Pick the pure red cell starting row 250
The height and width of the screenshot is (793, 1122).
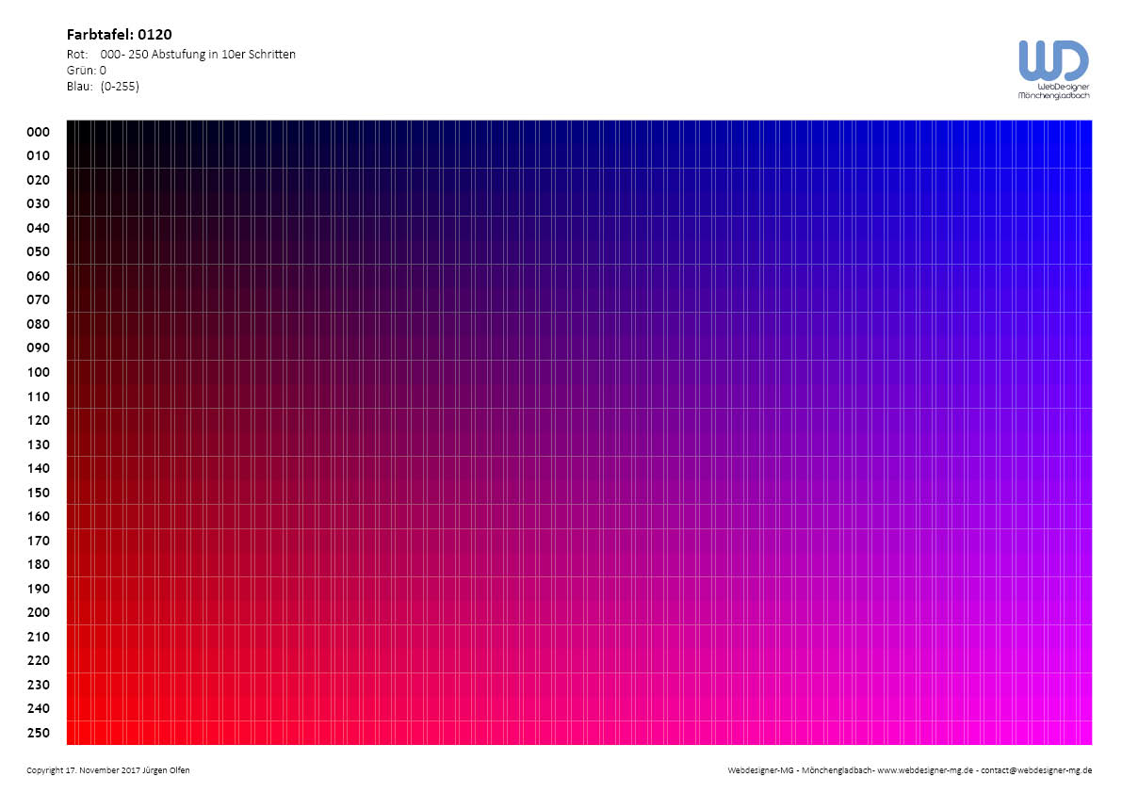(71, 732)
